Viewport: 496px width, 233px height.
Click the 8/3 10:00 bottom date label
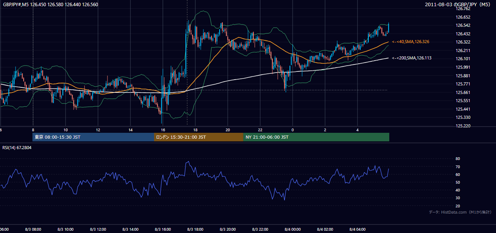[66, 230]
